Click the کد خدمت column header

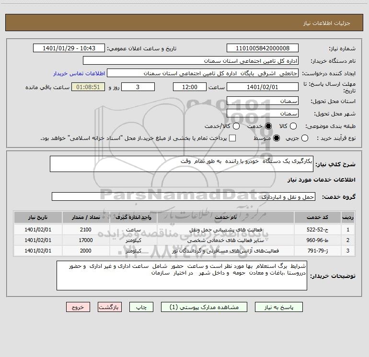[x=317, y=217]
